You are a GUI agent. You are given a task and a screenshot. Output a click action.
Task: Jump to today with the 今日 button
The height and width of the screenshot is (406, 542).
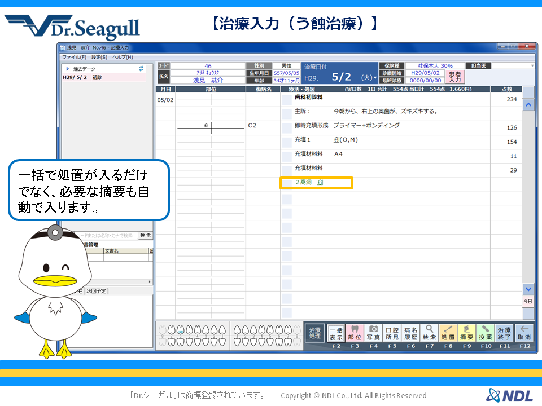pos(528,301)
